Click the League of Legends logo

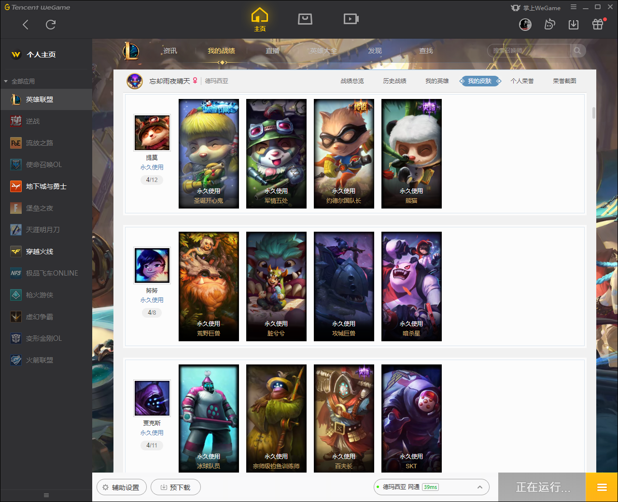(131, 51)
